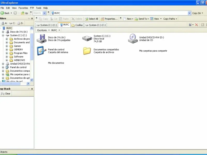This screenshot has width=207, height=155.
Task: Collapse the Folders panel with pin arrow
Action: point(29,18)
